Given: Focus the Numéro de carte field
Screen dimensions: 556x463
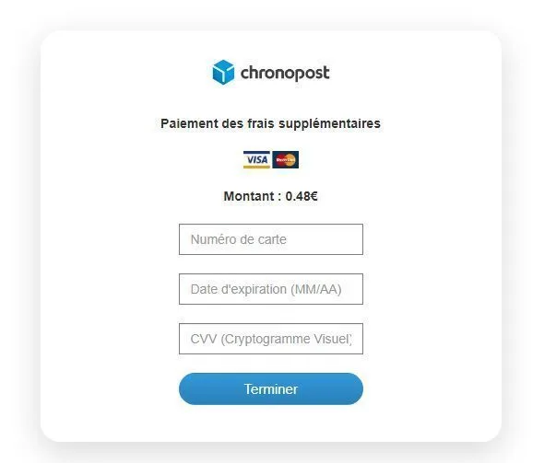Looking at the screenshot, I should coord(270,239).
